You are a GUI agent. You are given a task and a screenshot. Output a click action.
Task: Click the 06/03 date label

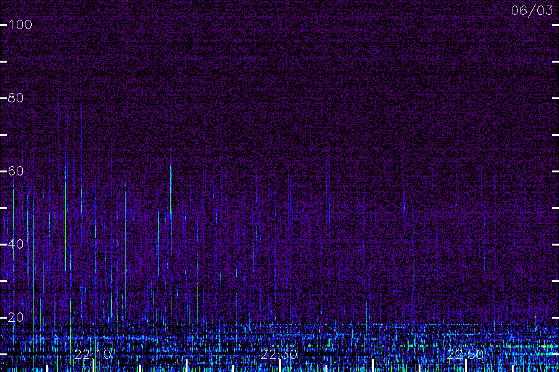[532, 11]
